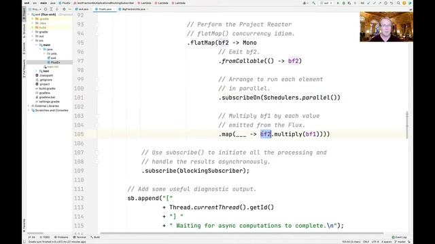Click blockingSubscriber argument on line 109
Viewport: 435px width, 244px height.
tap(211, 171)
